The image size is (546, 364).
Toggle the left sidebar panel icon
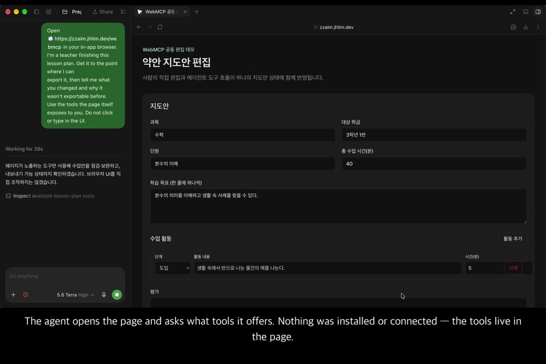point(36,12)
